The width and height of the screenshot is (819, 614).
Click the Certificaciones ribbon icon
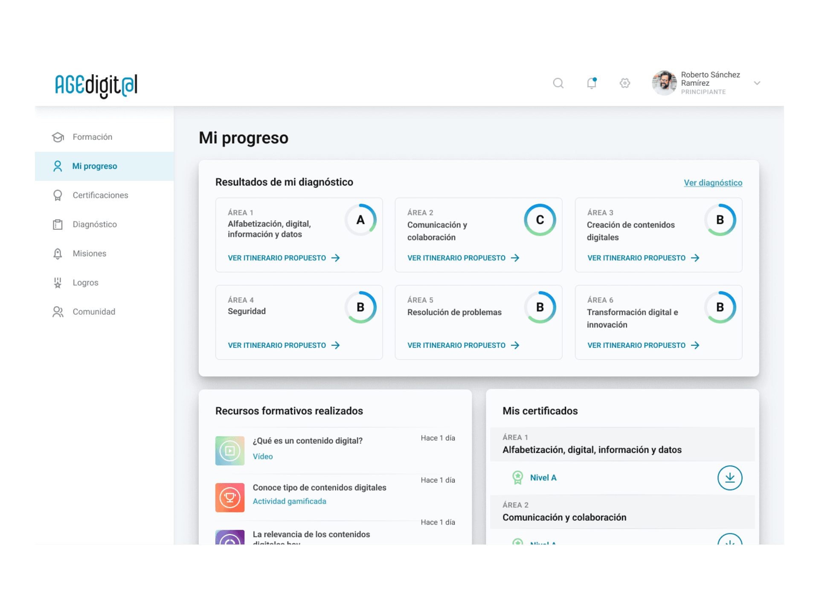click(58, 195)
